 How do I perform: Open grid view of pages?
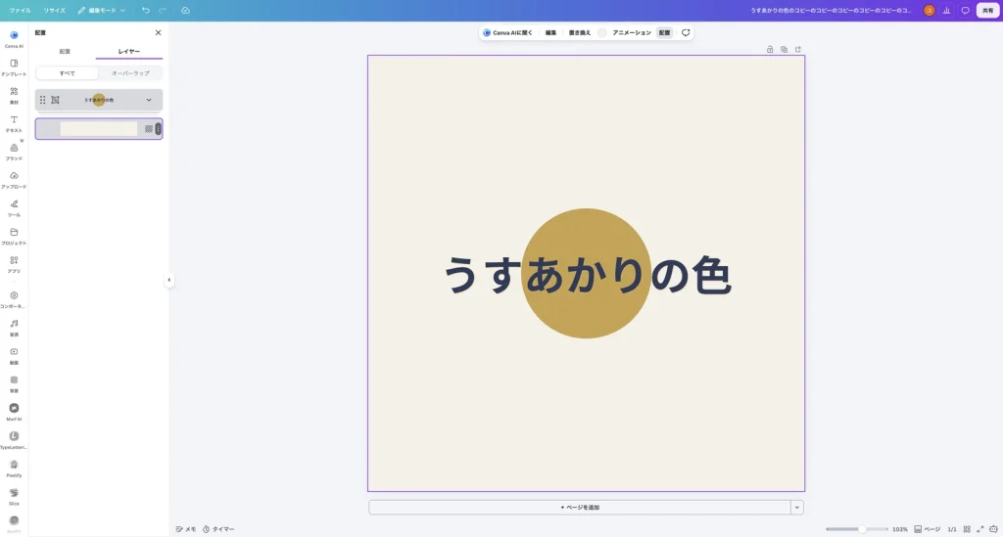pos(967,529)
